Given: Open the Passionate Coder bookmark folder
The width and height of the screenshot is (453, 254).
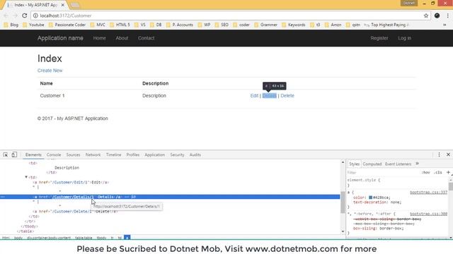Looking at the screenshot, I should [x=67, y=25].
